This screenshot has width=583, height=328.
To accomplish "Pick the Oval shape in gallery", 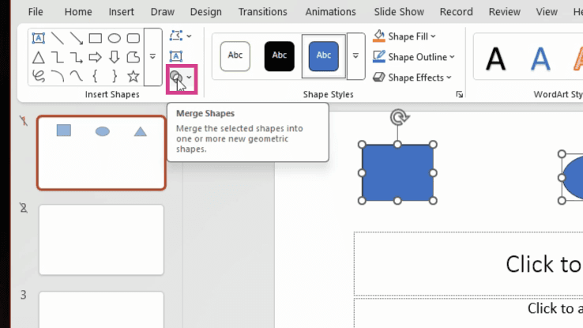I will pyautogui.click(x=114, y=38).
